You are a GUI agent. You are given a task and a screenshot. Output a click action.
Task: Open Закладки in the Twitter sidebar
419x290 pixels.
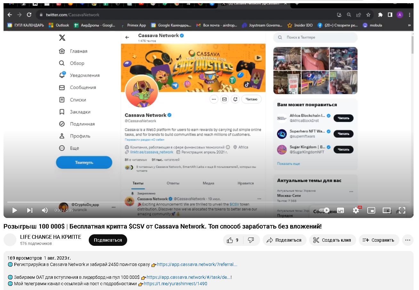(x=75, y=112)
